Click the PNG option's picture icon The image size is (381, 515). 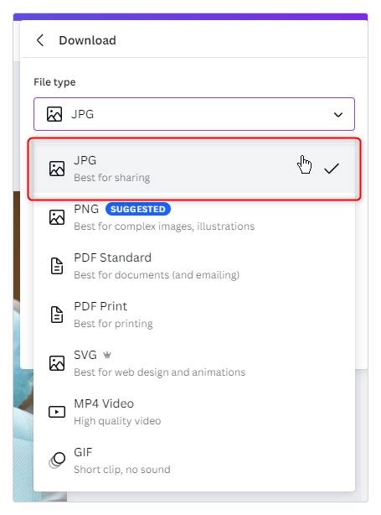tap(57, 217)
